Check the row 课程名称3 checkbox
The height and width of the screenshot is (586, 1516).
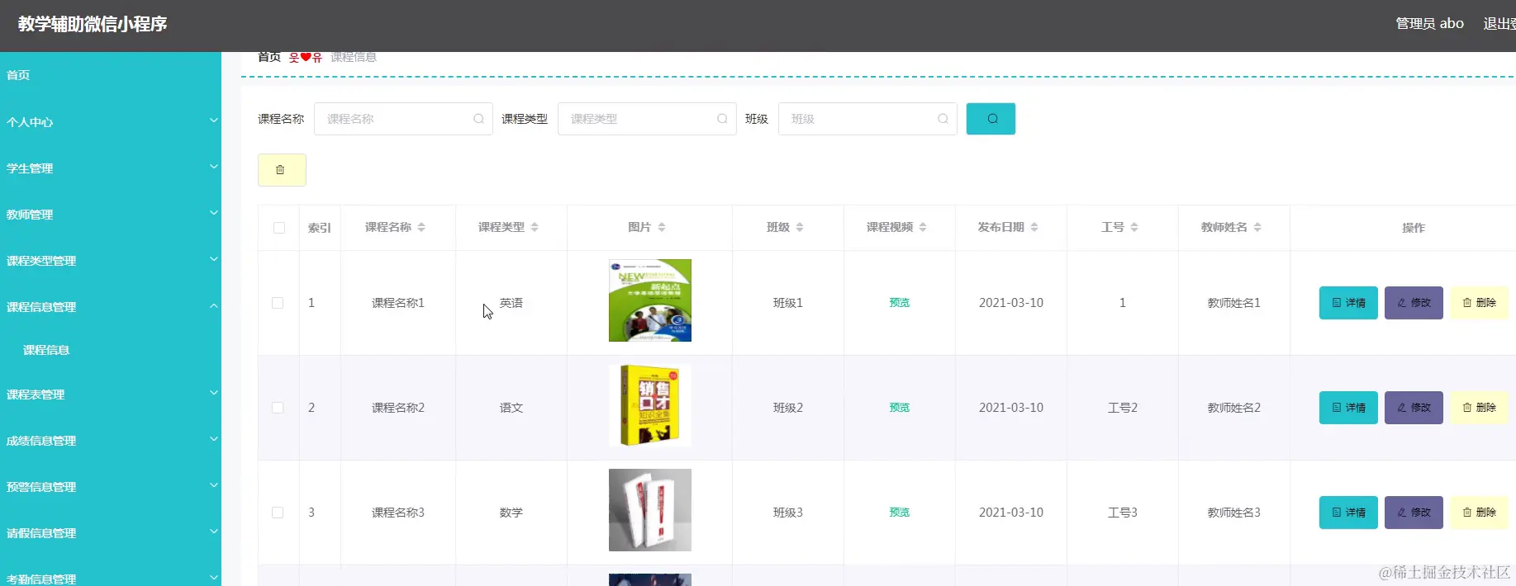[x=278, y=513]
